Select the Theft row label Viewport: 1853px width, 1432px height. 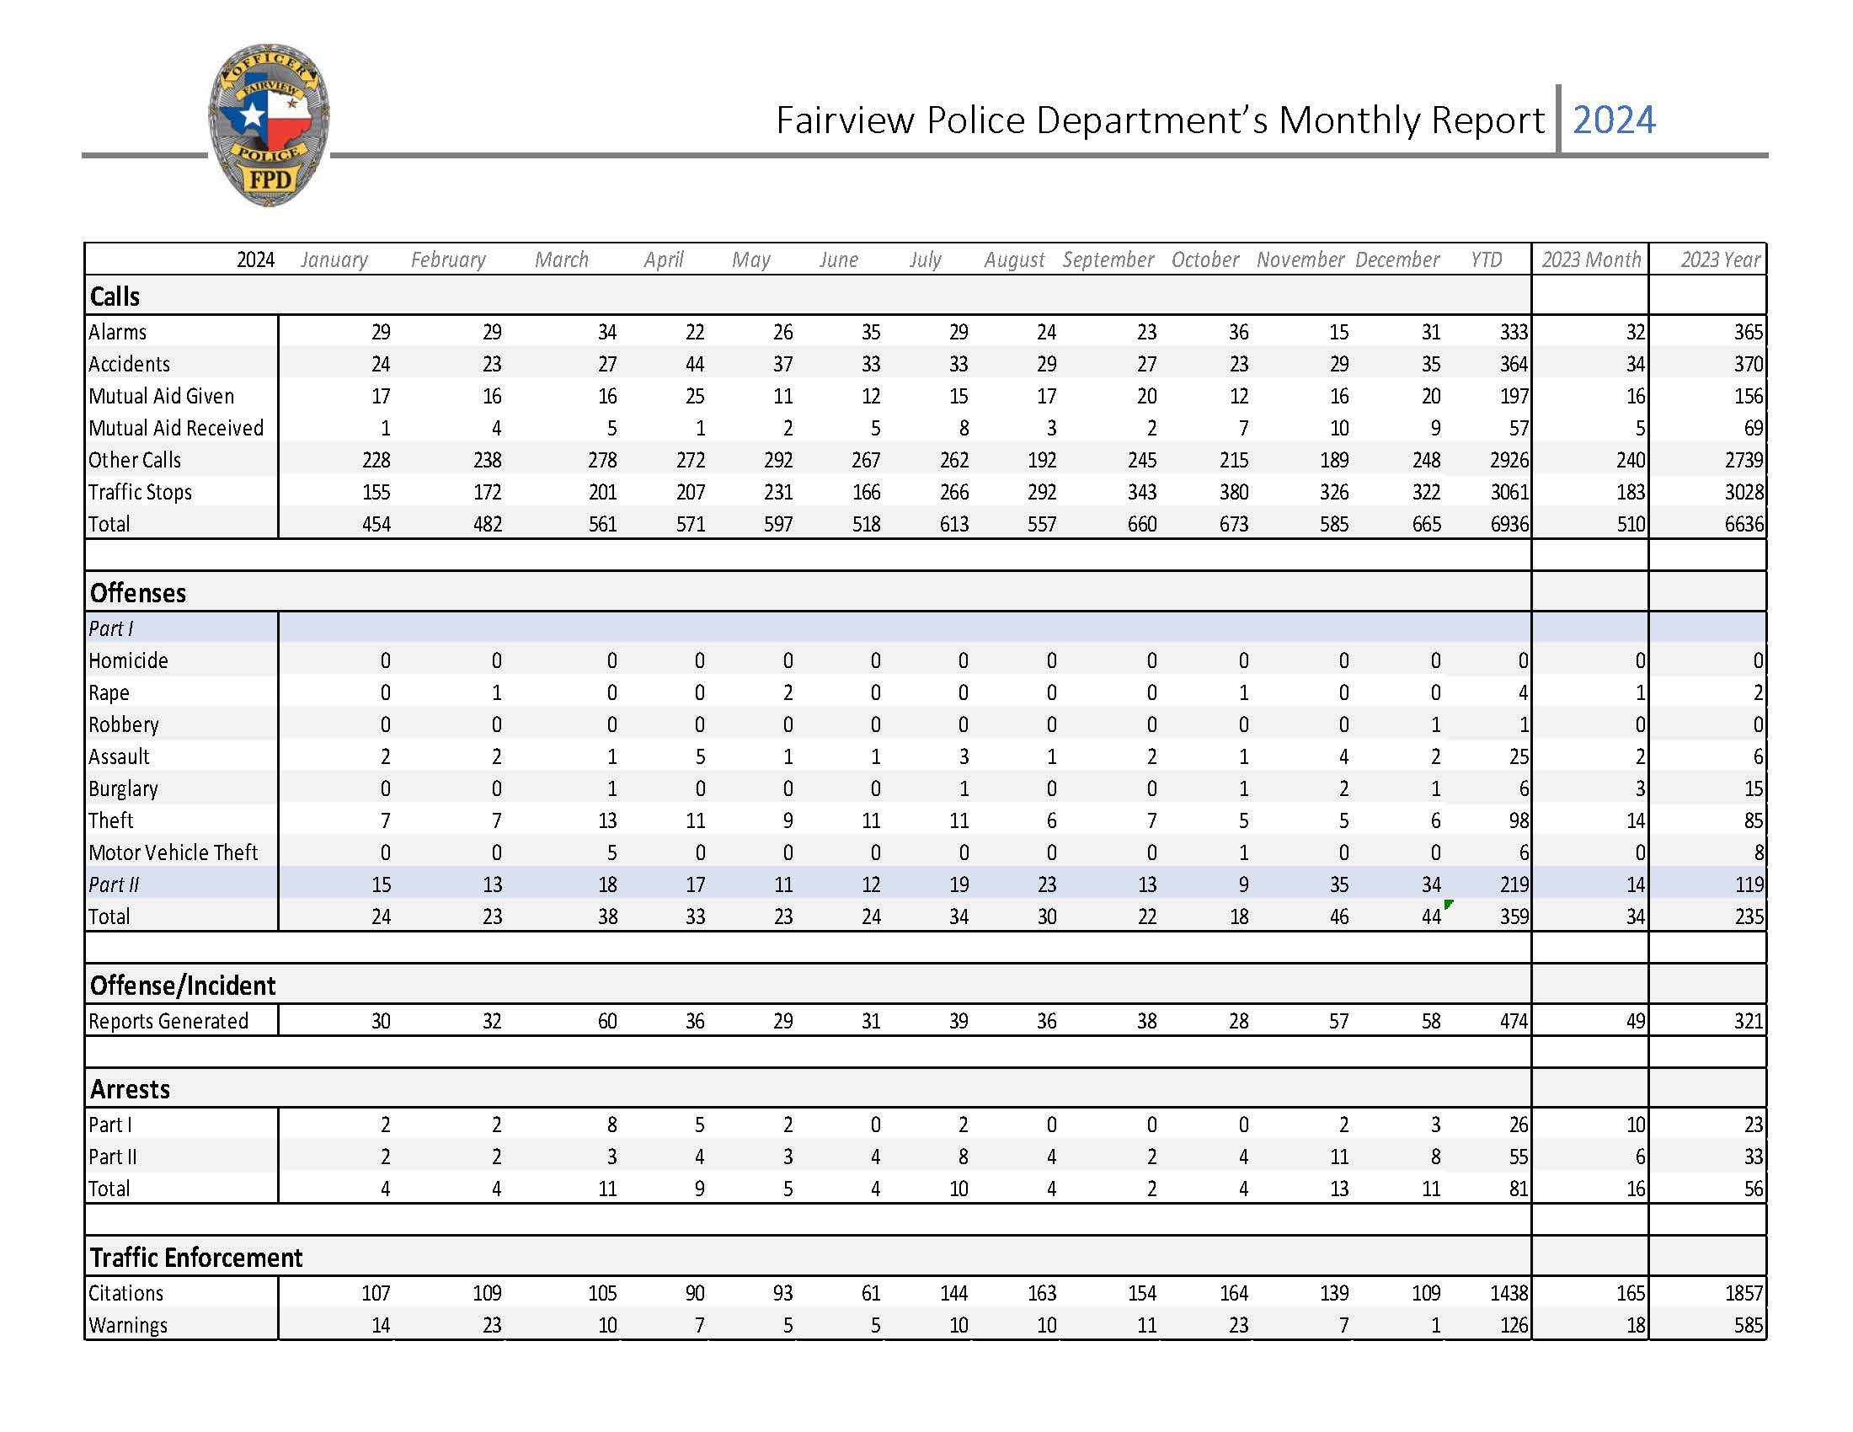click(110, 820)
